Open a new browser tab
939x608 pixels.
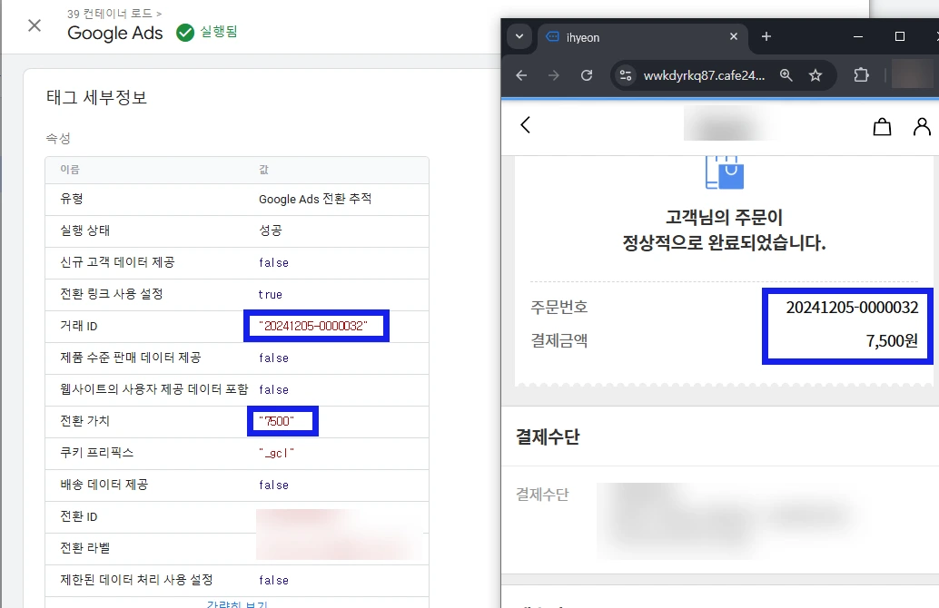tap(766, 36)
